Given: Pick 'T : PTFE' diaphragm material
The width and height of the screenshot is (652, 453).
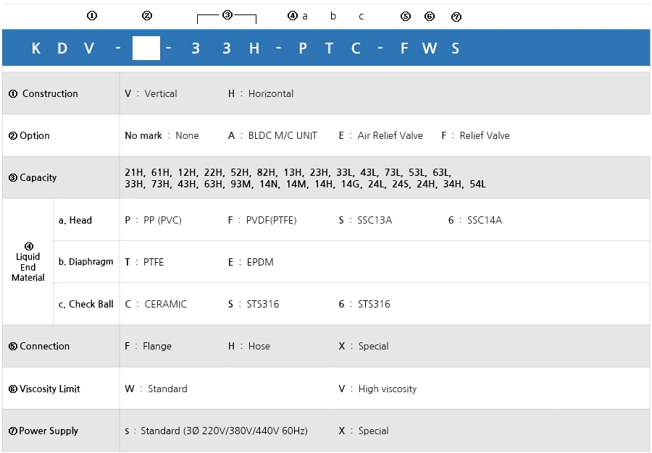Looking at the screenshot, I should click(x=144, y=262).
